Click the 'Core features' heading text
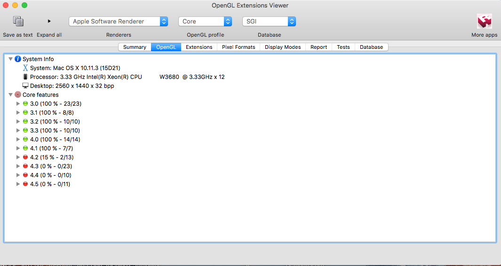501x266 pixels. [x=40, y=95]
